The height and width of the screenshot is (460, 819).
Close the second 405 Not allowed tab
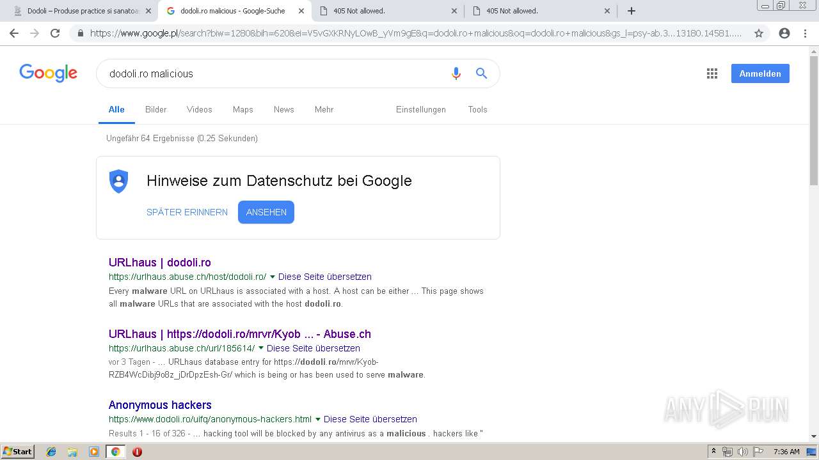(x=607, y=11)
